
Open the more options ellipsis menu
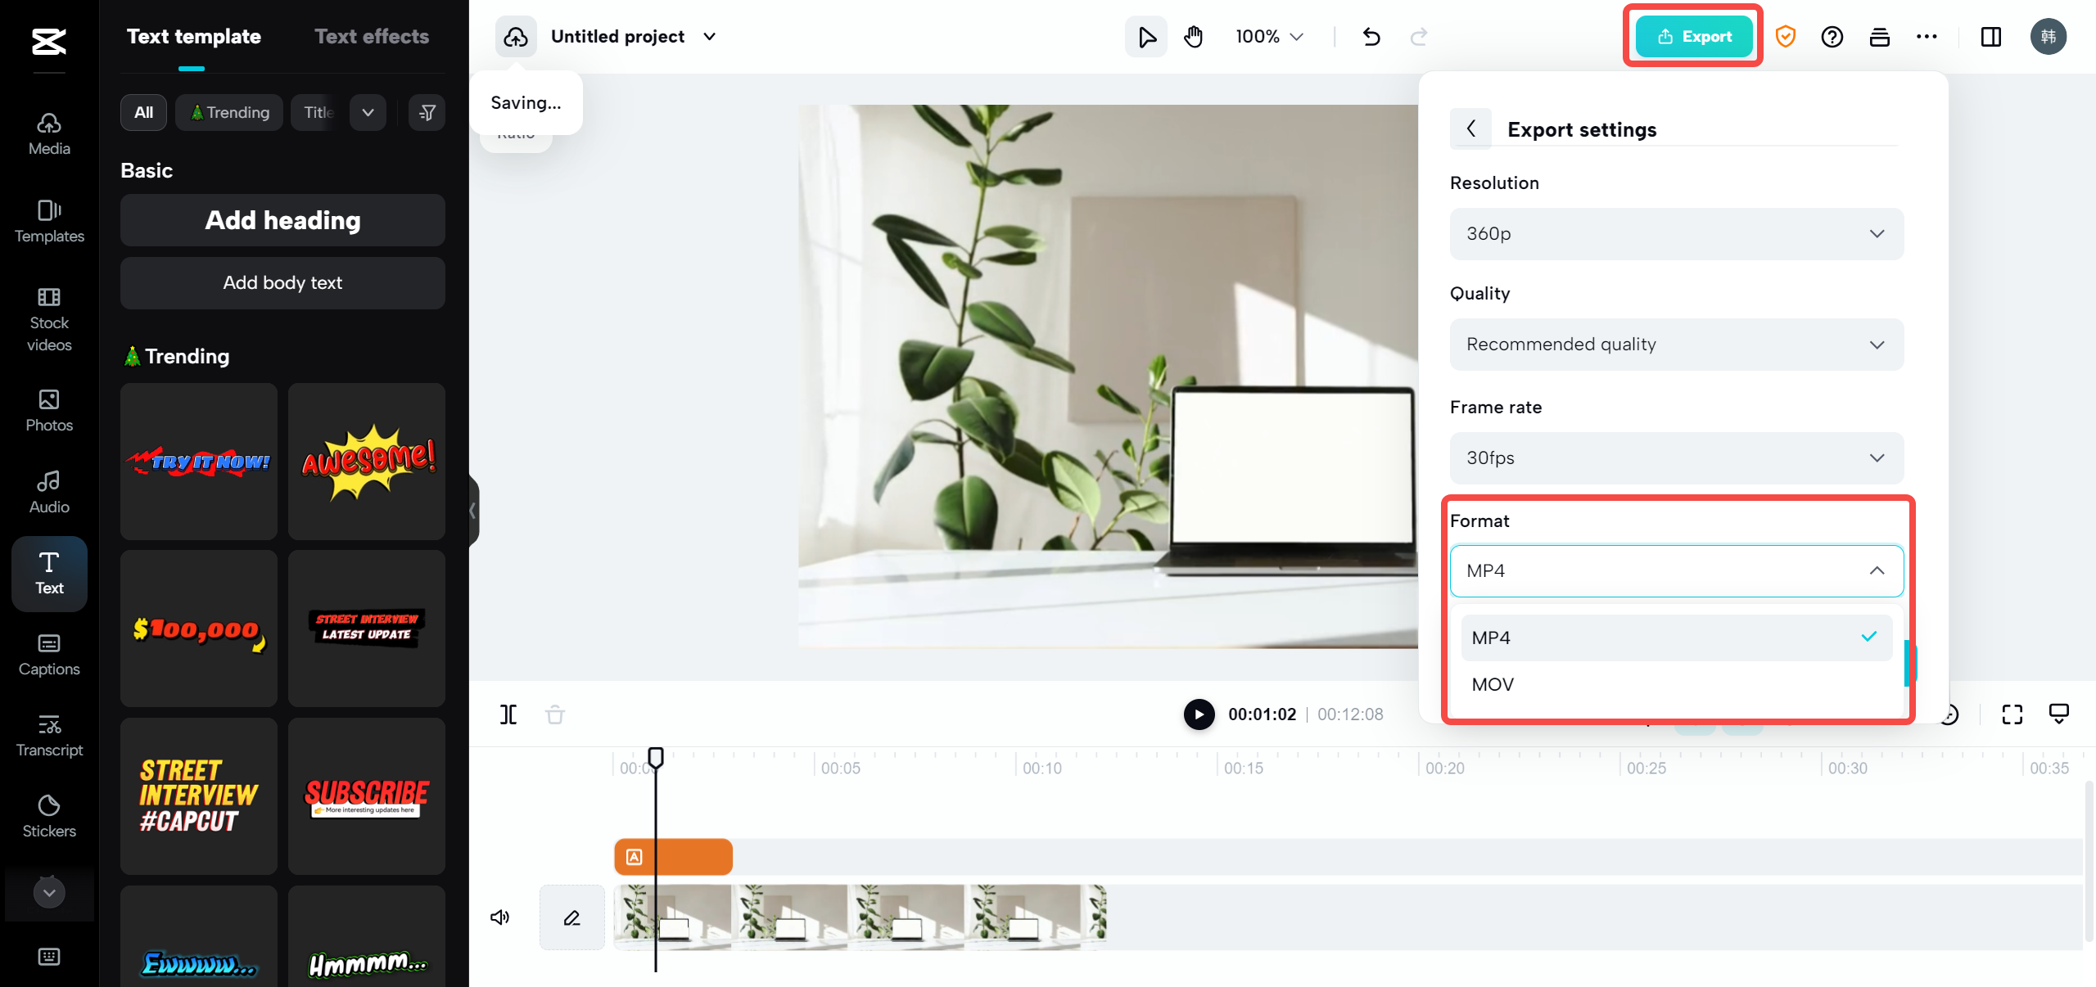[1927, 36]
